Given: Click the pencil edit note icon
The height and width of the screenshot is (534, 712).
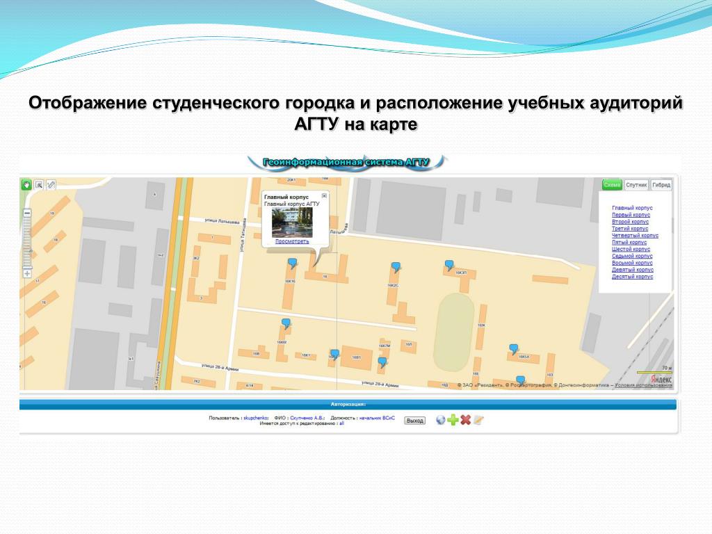Looking at the screenshot, I should pyautogui.click(x=478, y=420).
